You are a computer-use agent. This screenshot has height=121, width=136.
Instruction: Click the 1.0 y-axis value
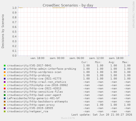[15, 8]
